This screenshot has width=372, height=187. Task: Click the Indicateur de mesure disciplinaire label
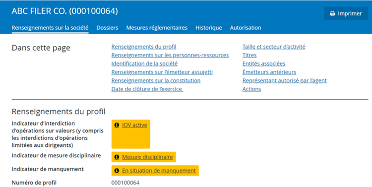click(56, 156)
